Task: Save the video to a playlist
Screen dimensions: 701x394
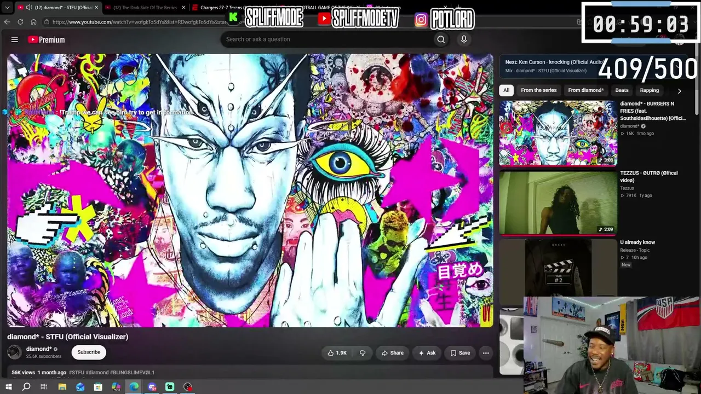Action: click(x=460, y=353)
